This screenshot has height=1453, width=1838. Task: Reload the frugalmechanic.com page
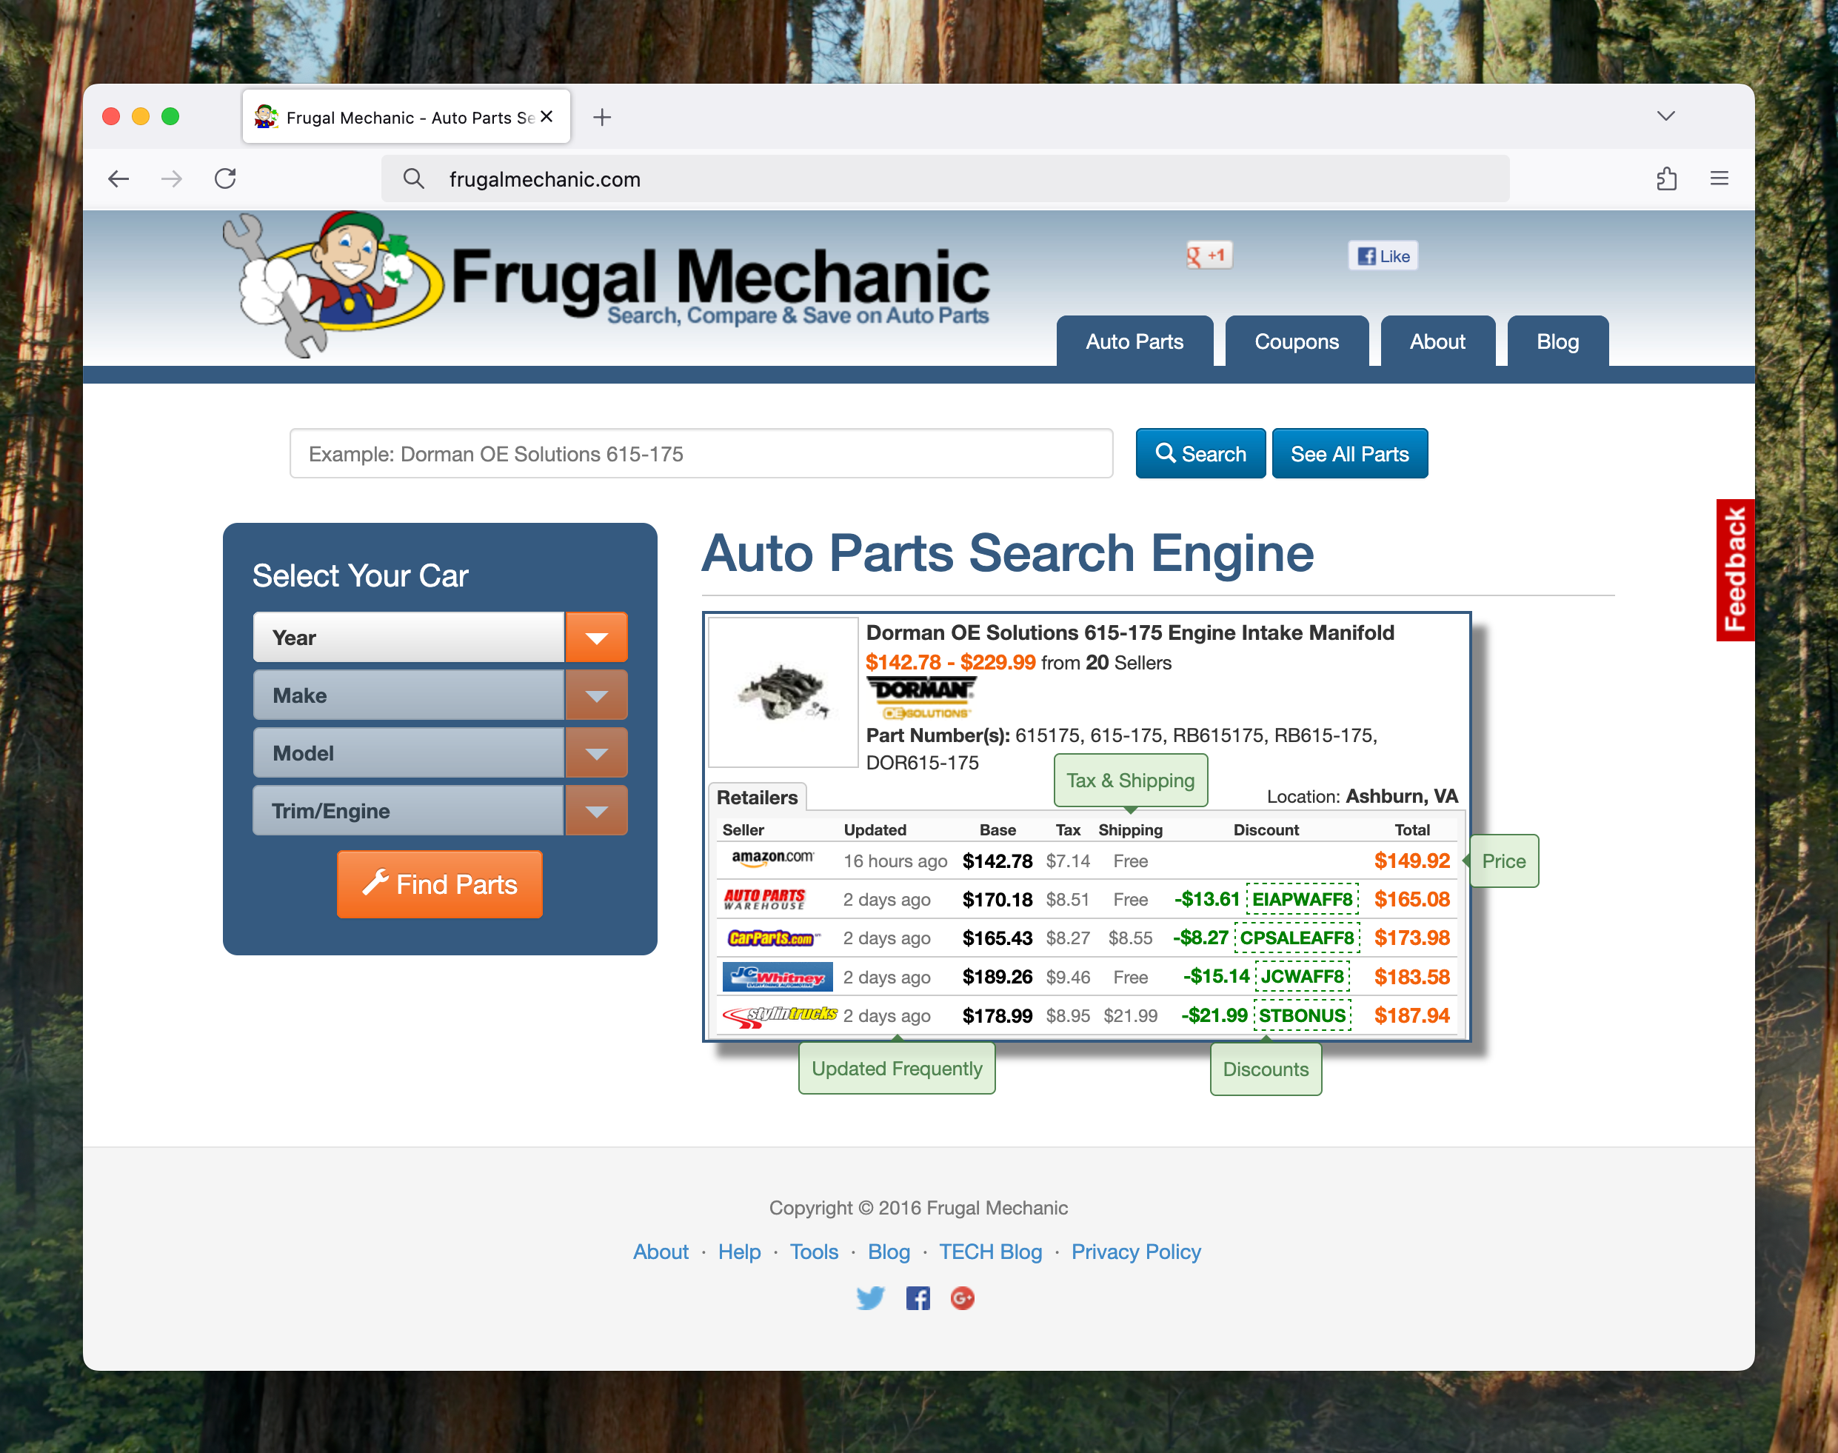(x=225, y=178)
